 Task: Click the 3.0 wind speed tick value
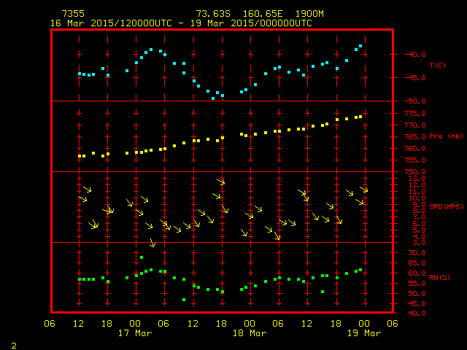(x=419, y=243)
